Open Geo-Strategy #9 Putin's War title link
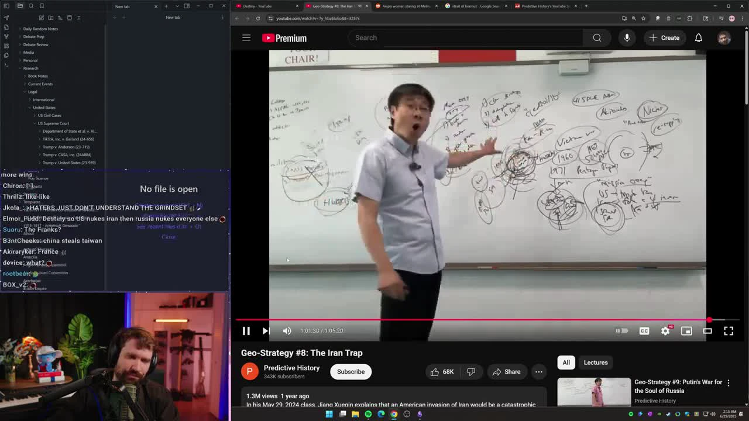The width and height of the screenshot is (749, 421). click(678, 386)
